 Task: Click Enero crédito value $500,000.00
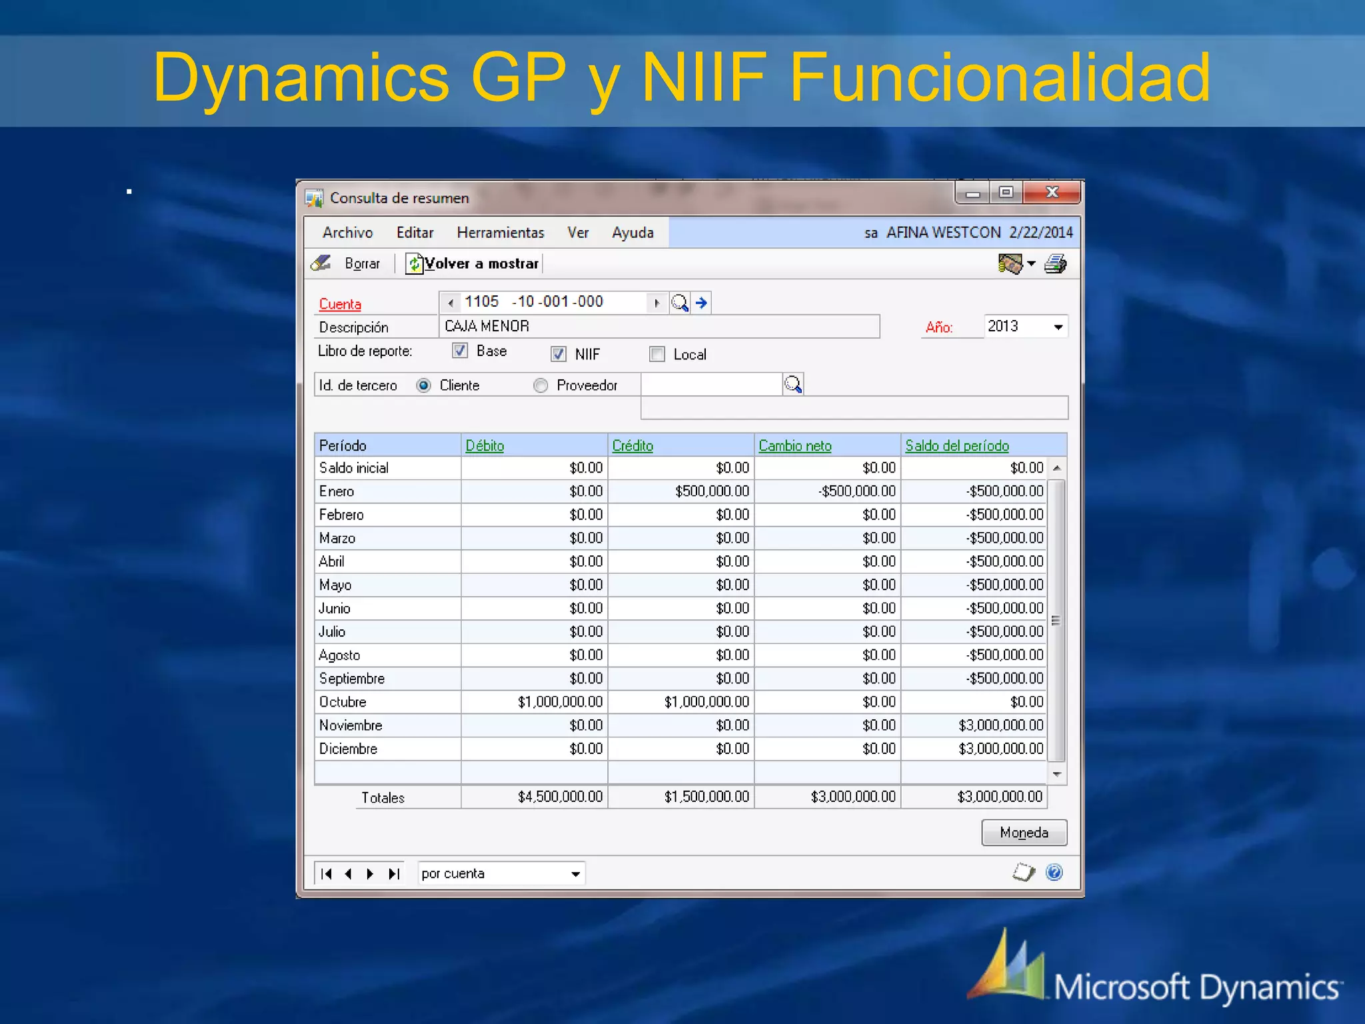712,491
